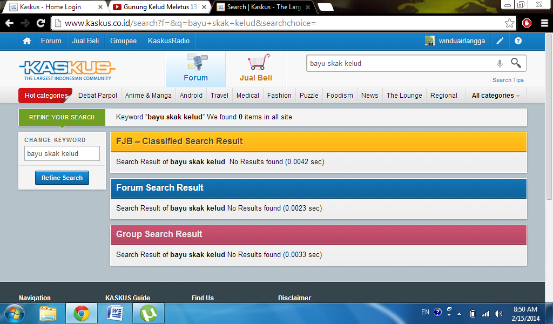Open KaskusRadio in top navigation

coord(168,41)
